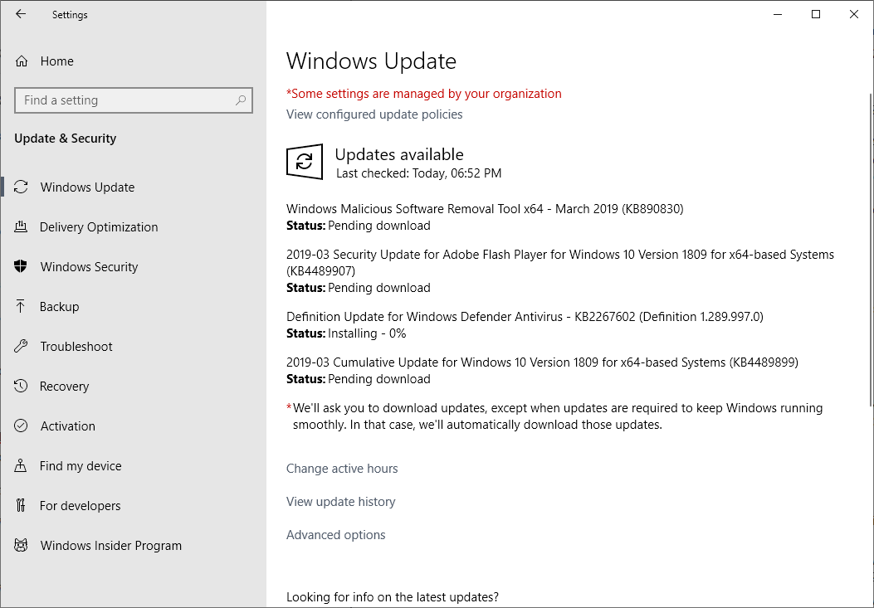This screenshot has height=608, width=874.
Task: Click the Windows Insider Program cat icon
Action: (x=21, y=546)
